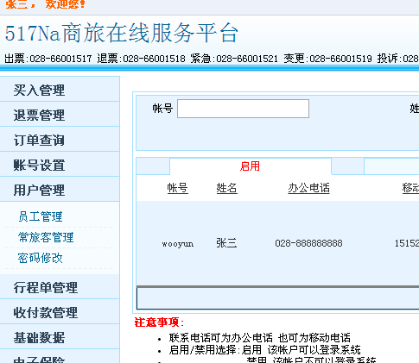Open the 账号设置 sidebar menu
419x363 pixels.
pos(60,165)
